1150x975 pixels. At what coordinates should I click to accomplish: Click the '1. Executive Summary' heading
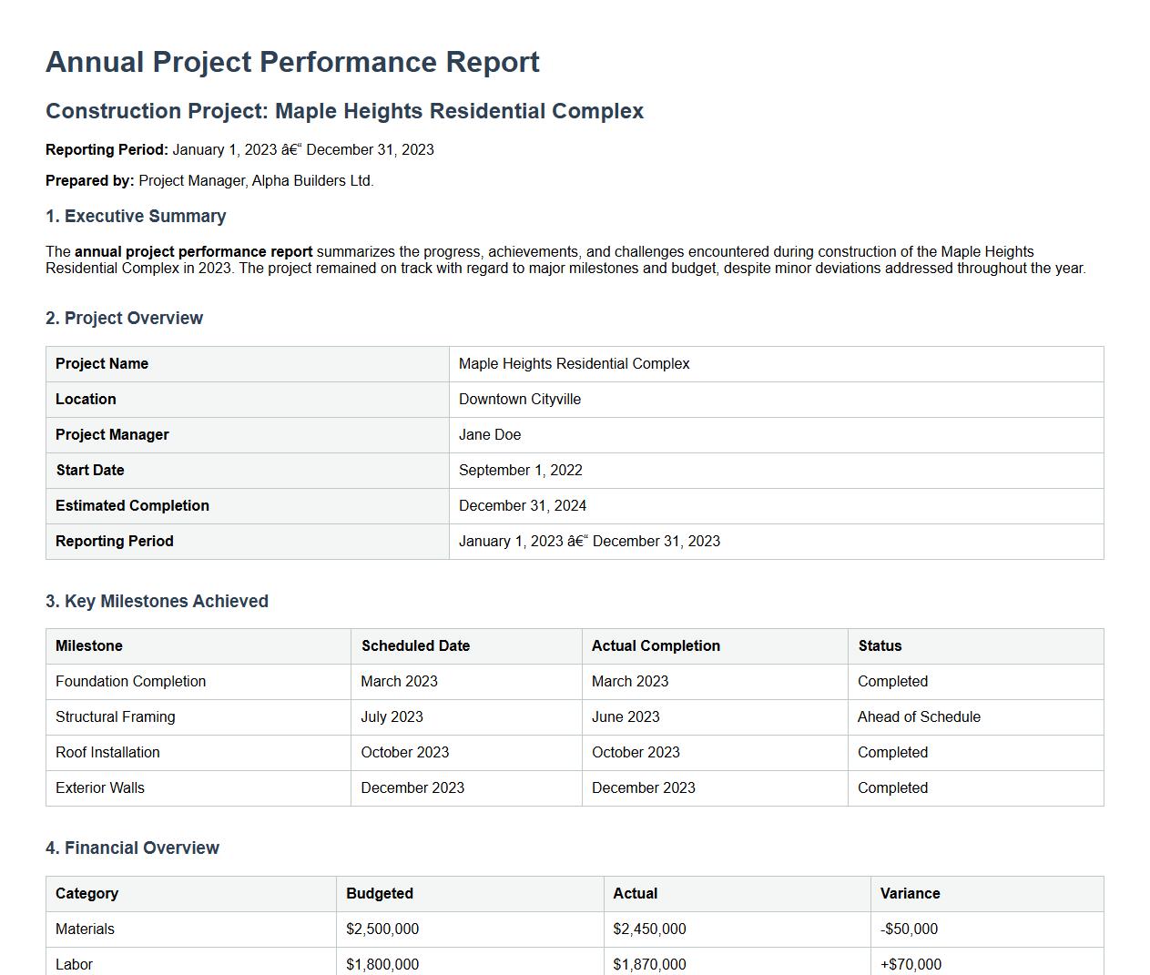pyautogui.click(x=135, y=216)
